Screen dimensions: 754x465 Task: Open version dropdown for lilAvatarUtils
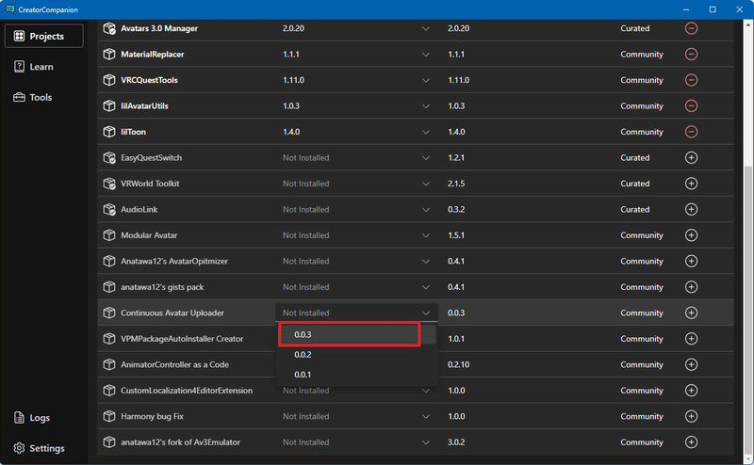point(426,105)
